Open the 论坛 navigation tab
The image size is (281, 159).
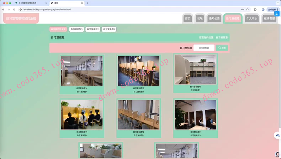[x=200, y=18]
